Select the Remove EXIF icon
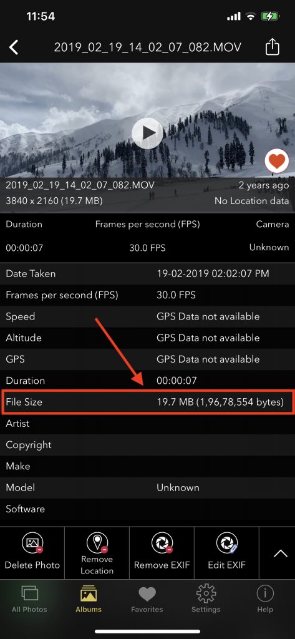The image size is (295, 639). [x=162, y=543]
